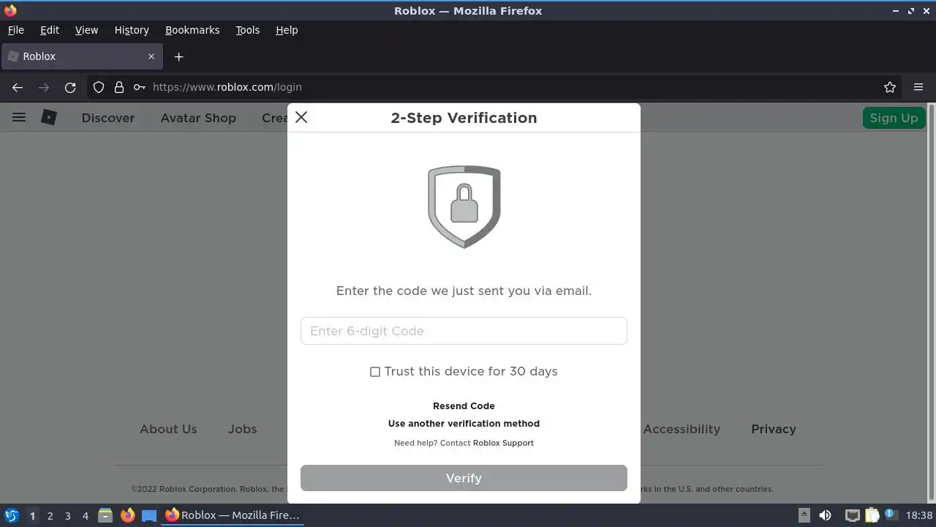Bookmark this page with the star
936x527 pixels.
(890, 87)
